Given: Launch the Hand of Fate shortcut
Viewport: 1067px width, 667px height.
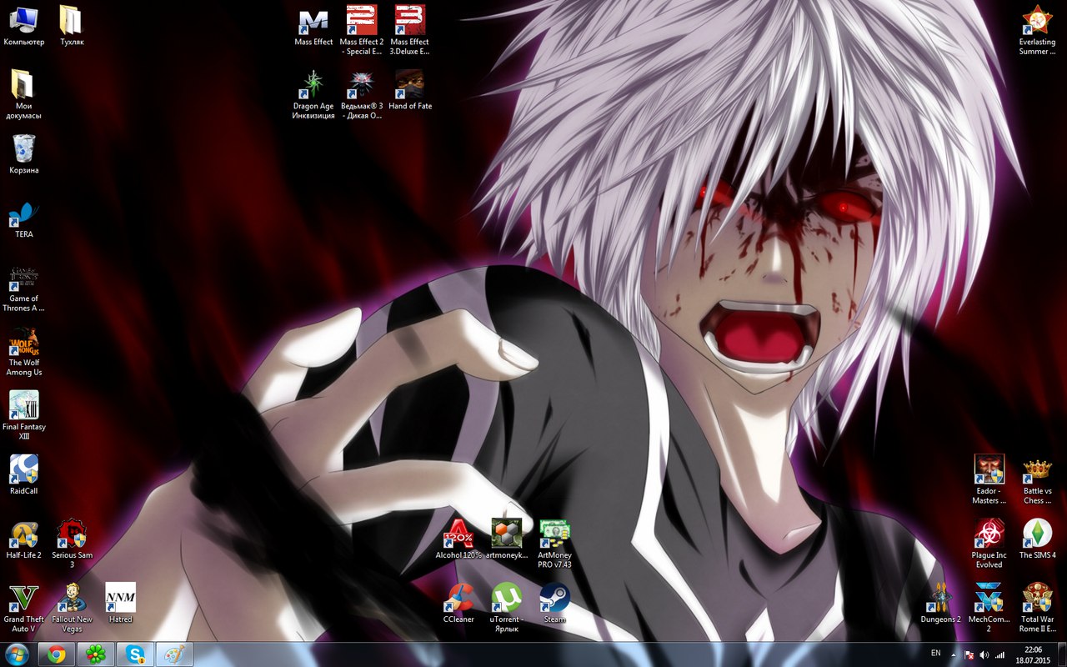Looking at the screenshot, I should (410, 89).
